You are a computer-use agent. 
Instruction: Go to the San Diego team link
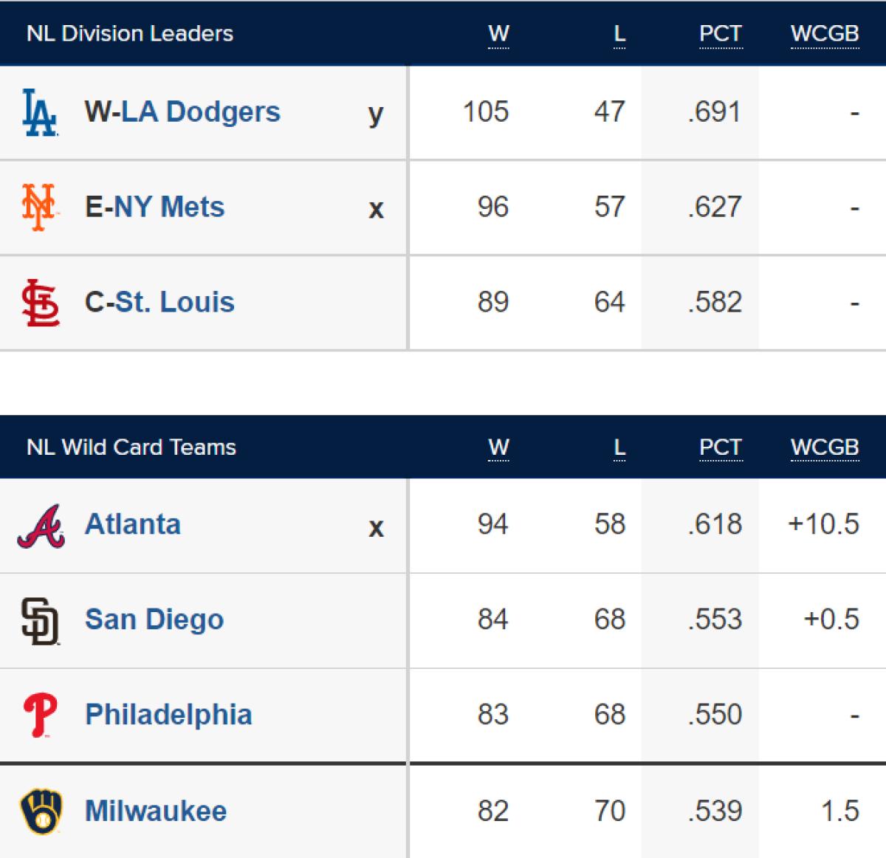pos(154,620)
